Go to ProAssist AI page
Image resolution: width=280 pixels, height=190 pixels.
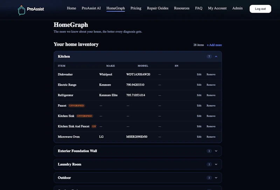pyautogui.click(x=91, y=8)
